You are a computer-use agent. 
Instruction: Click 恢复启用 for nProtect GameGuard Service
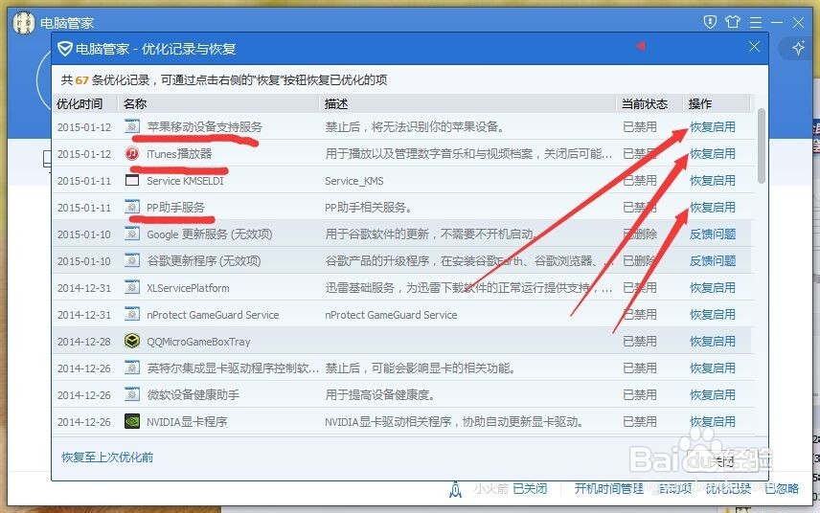tap(713, 315)
